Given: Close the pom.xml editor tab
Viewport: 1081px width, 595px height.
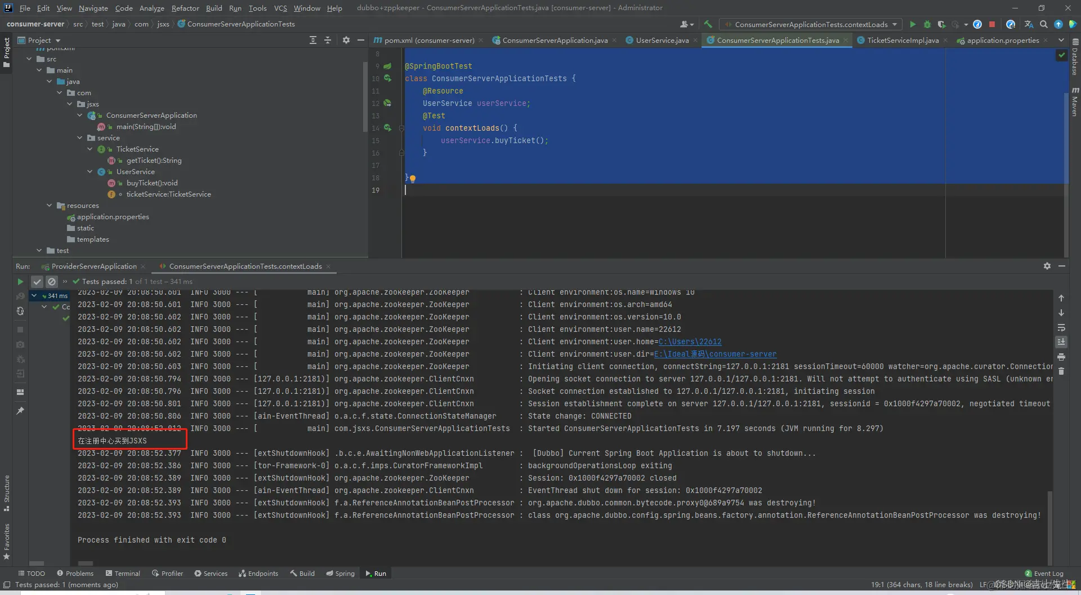Looking at the screenshot, I should point(480,40).
